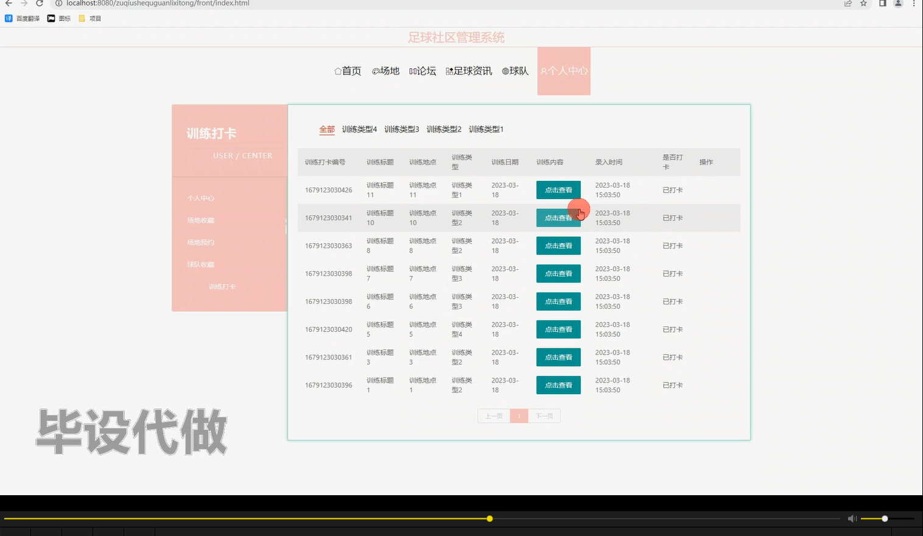
Task: Reload the page with the refresh icon
Action: [40, 3]
